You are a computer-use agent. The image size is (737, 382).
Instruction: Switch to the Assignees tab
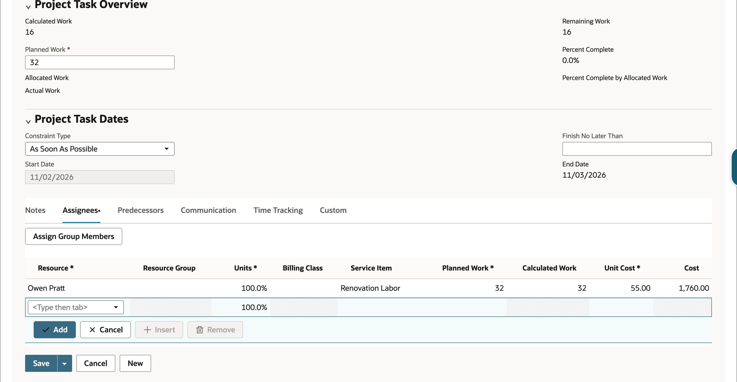[x=81, y=210]
